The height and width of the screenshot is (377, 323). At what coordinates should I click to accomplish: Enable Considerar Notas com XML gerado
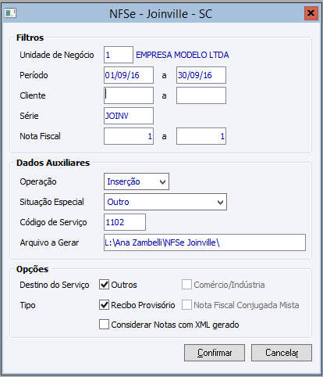(104, 325)
